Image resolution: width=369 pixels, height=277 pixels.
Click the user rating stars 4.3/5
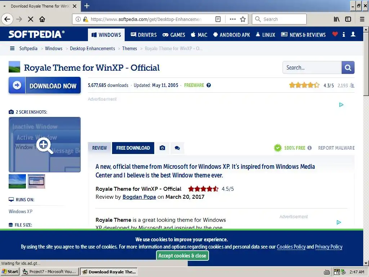coord(304,85)
